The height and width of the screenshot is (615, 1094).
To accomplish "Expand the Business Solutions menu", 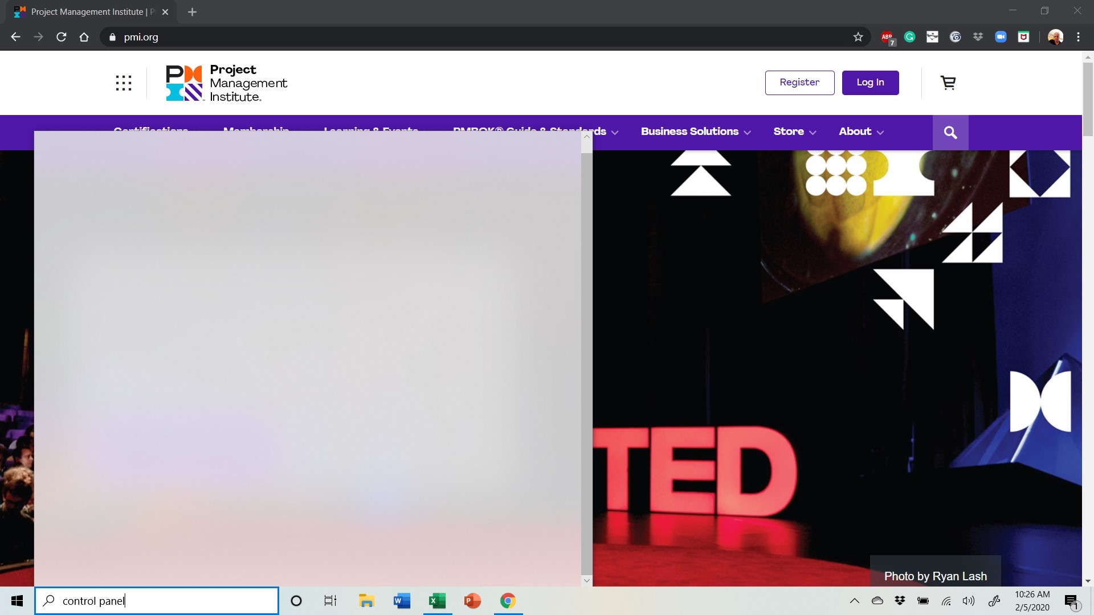I will [x=696, y=132].
